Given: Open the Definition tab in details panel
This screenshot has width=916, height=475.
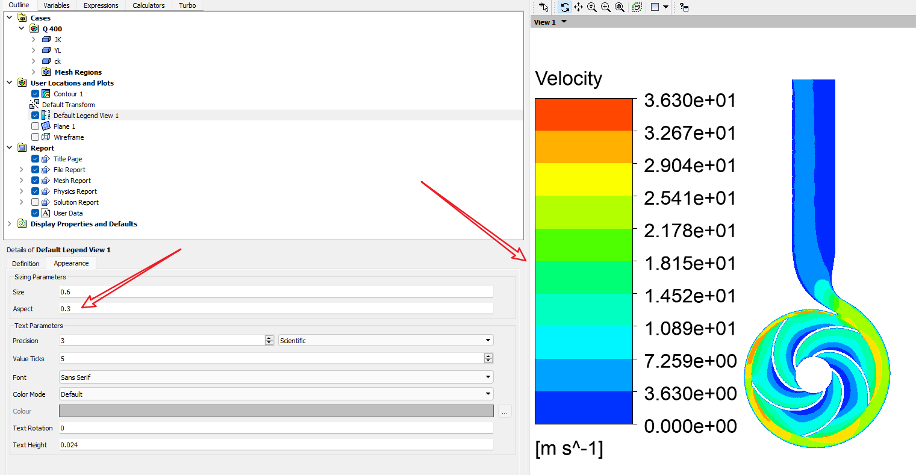Looking at the screenshot, I should 26,264.
